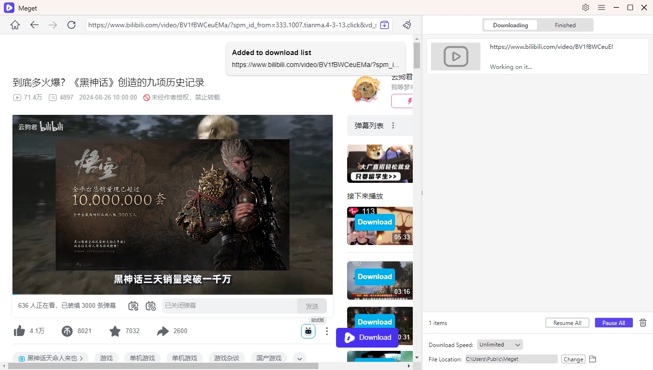The image size is (653, 370).
Task: Open uploader avatar image
Action: click(366, 89)
